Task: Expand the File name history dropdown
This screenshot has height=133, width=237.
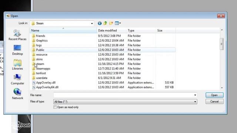Action: [x=195, y=95]
